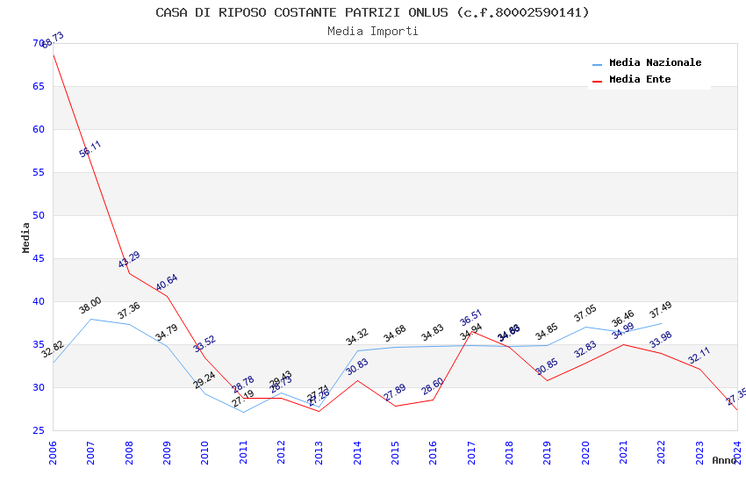Screen dimensions: 746x483
Task: Click the 43.29 data label
Action: click(129, 259)
